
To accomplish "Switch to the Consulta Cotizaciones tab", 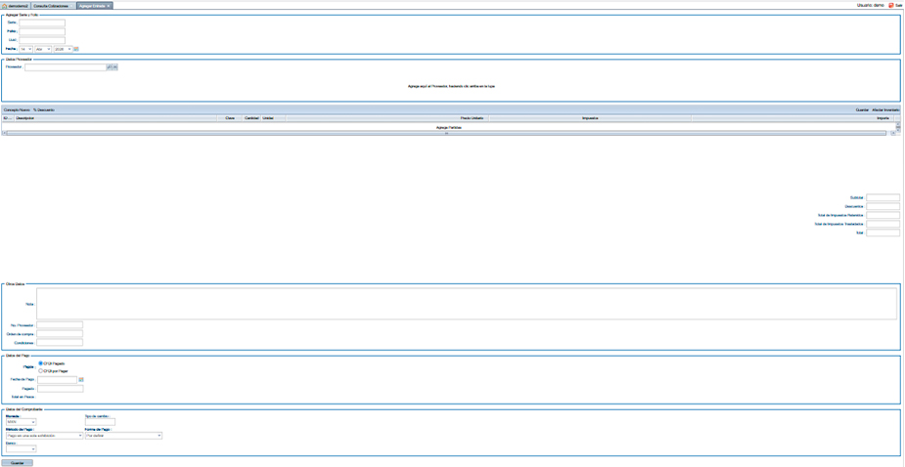I will [53, 5].
